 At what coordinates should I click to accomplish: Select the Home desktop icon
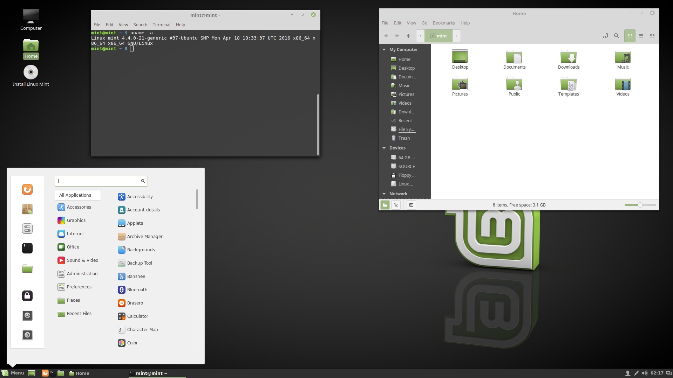point(31,49)
